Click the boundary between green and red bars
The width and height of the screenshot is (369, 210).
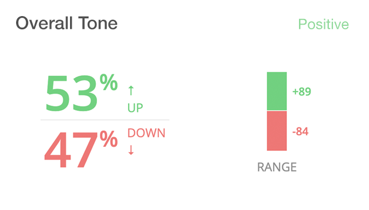coord(277,111)
